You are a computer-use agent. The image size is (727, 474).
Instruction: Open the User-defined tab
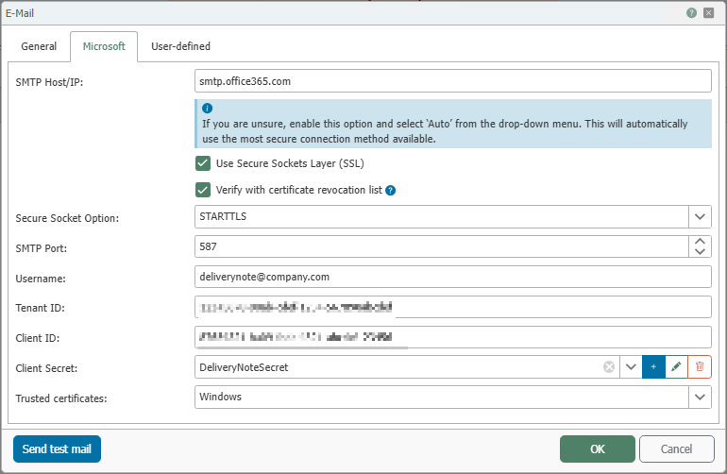pos(181,46)
